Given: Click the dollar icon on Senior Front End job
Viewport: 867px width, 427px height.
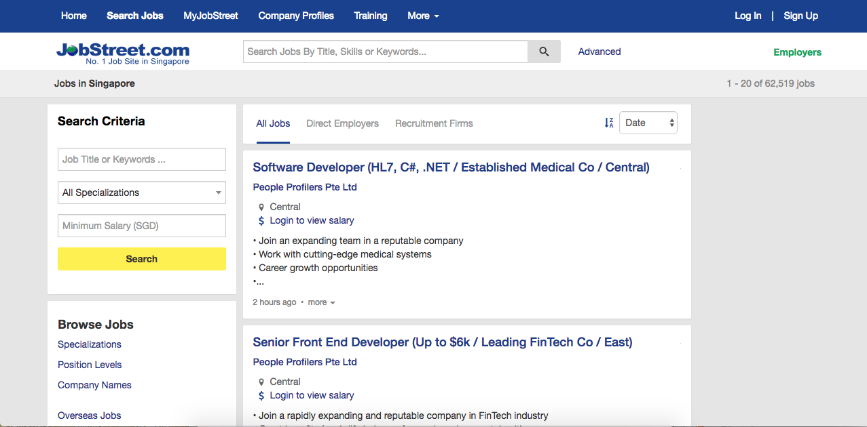Looking at the screenshot, I should 261,396.
